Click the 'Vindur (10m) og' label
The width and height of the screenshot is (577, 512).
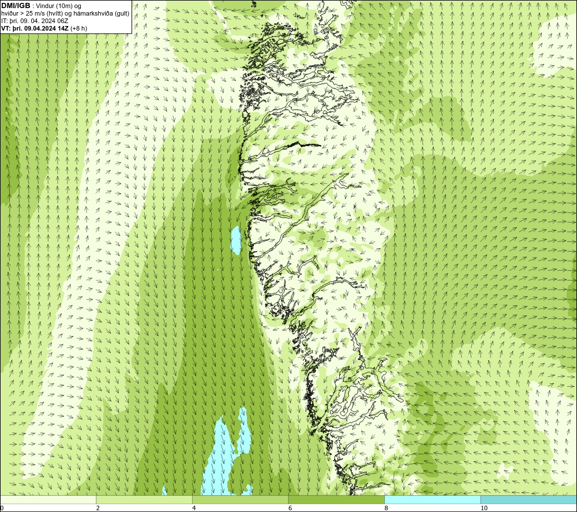[x=58, y=6]
